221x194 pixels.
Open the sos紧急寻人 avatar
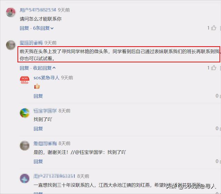click(x=25, y=80)
